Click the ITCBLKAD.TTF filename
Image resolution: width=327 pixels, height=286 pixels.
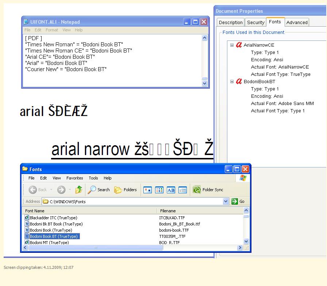click(x=172, y=218)
